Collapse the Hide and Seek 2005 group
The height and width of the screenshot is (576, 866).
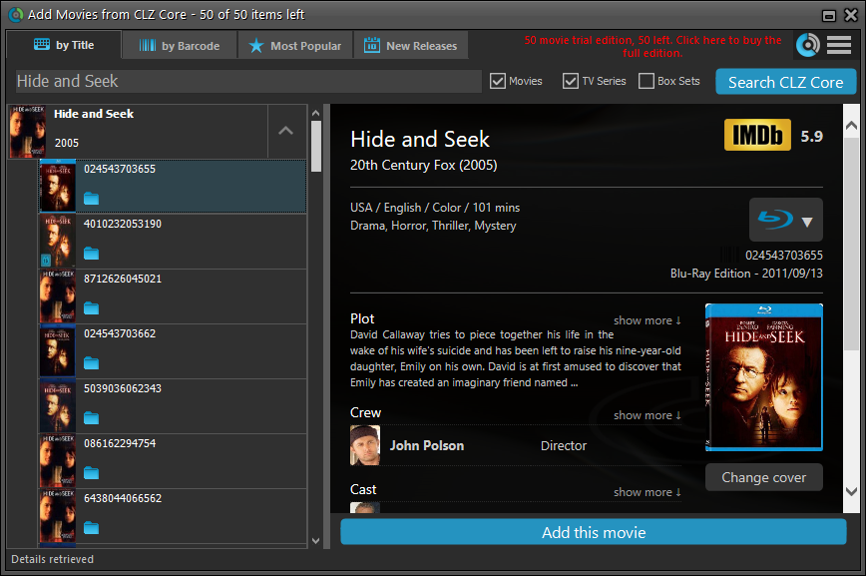285,131
